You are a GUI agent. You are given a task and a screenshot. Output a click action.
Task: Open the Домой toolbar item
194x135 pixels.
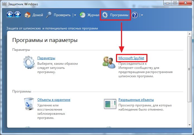click(38, 15)
